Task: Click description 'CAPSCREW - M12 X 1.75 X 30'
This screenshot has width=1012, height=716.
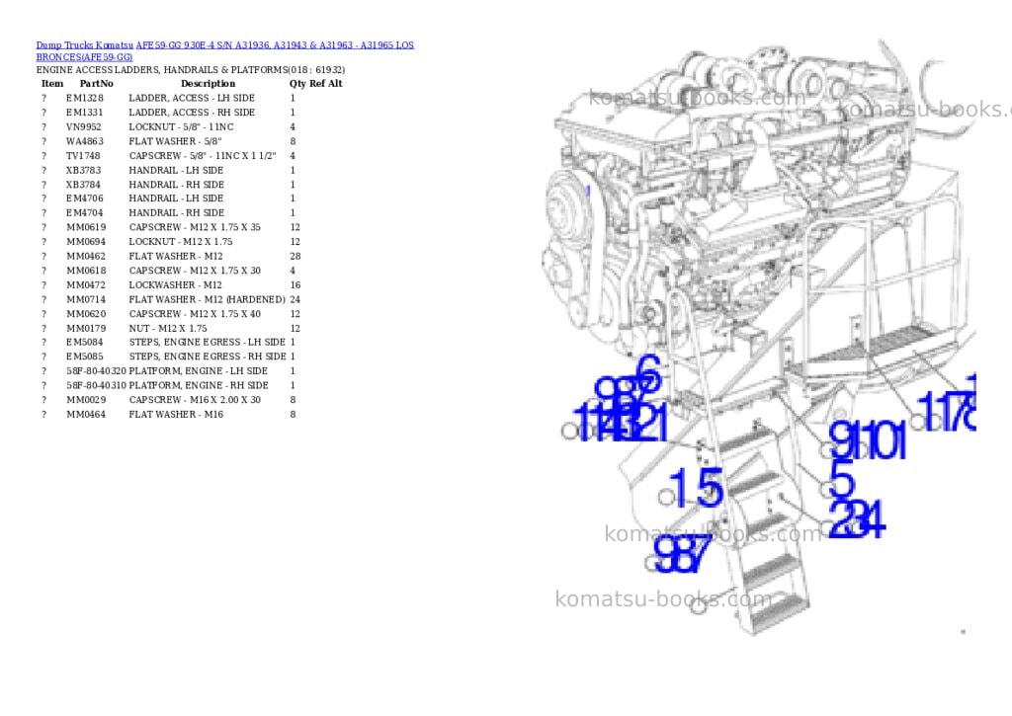Action: pyautogui.click(x=195, y=271)
